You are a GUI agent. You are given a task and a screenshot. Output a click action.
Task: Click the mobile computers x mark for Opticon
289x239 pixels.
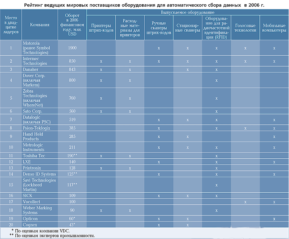click(274, 219)
